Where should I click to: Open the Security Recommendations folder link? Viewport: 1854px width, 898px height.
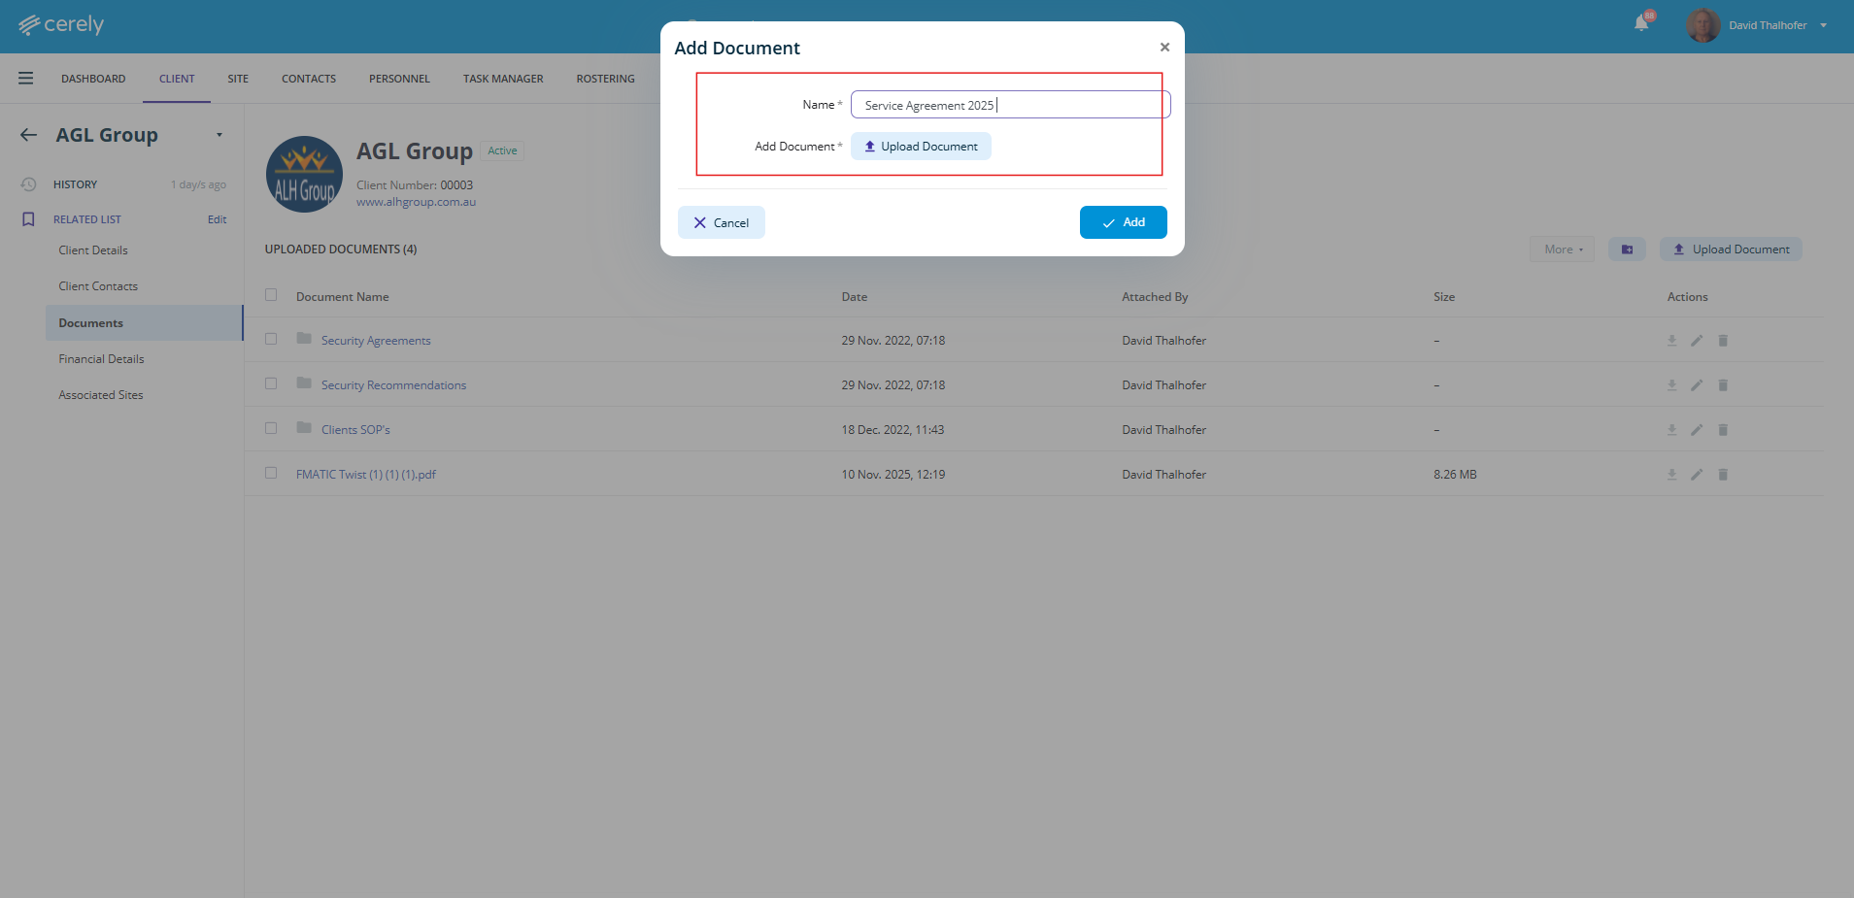click(393, 385)
